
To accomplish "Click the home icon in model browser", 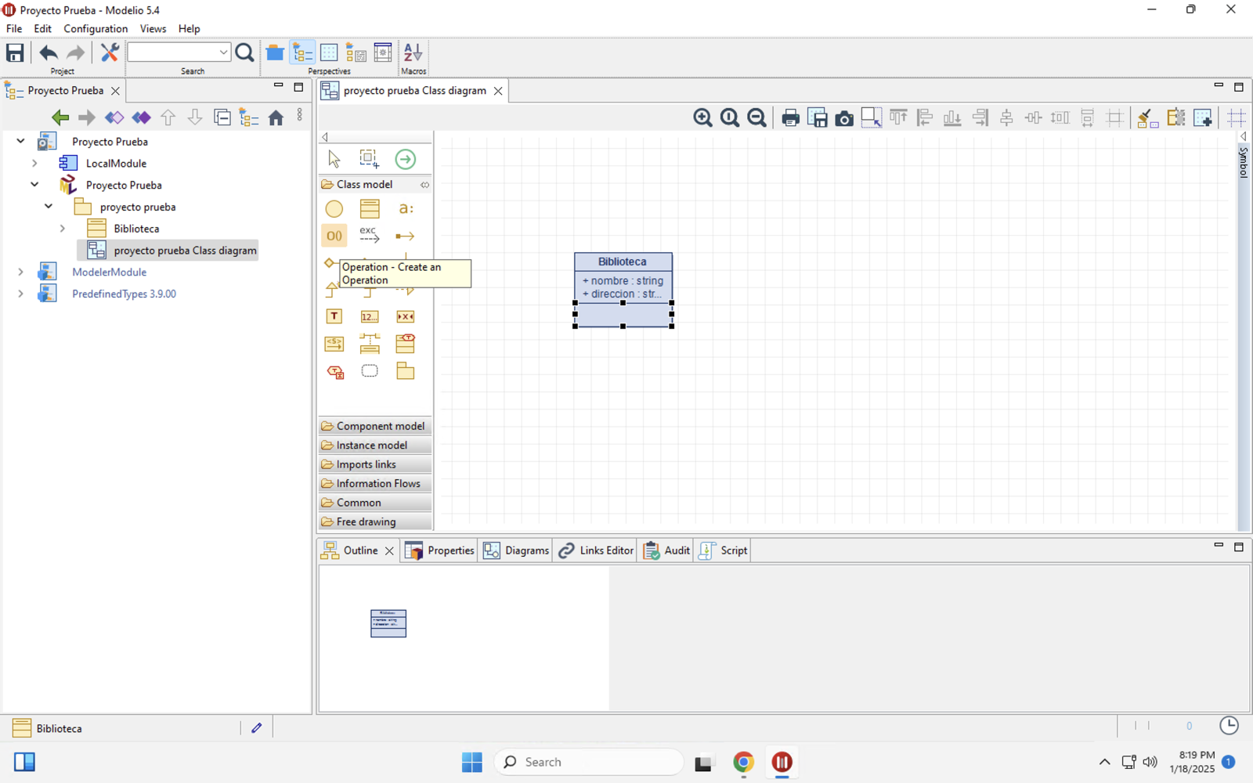I will 276,117.
